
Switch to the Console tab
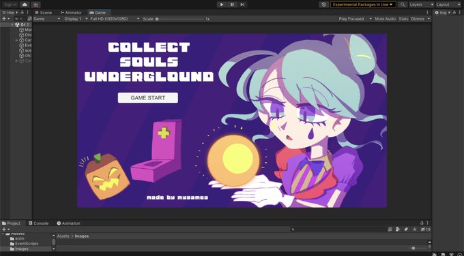[38, 223]
